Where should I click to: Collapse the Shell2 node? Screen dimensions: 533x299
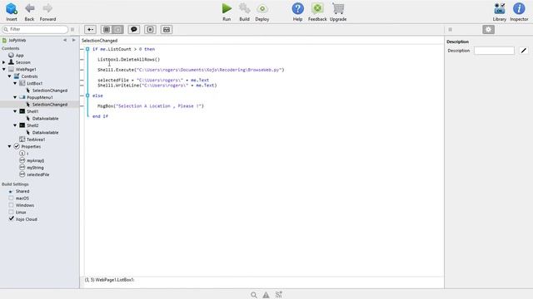pos(15,125)
